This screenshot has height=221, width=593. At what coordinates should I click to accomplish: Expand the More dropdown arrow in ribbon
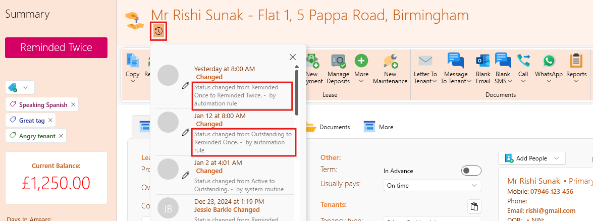click(361, 81)
